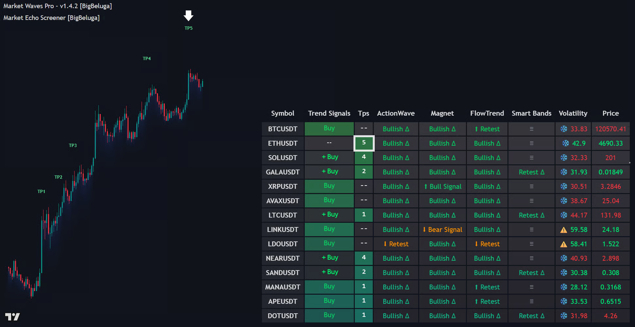
Task: Click the snowflake volatility icon for BTCUSDT
Action: click(564, 129)
